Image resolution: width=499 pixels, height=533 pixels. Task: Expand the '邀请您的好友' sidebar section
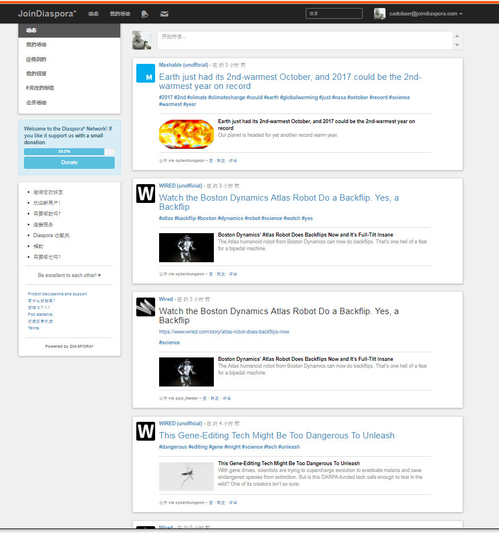tap(48, 192)
